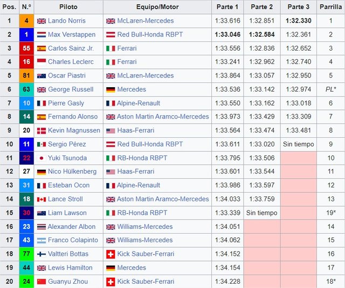
Task: Click the Austrian flag in Verstappen's Red Bull-Honda RBPT cell
Action: click(x=111, y=34)
